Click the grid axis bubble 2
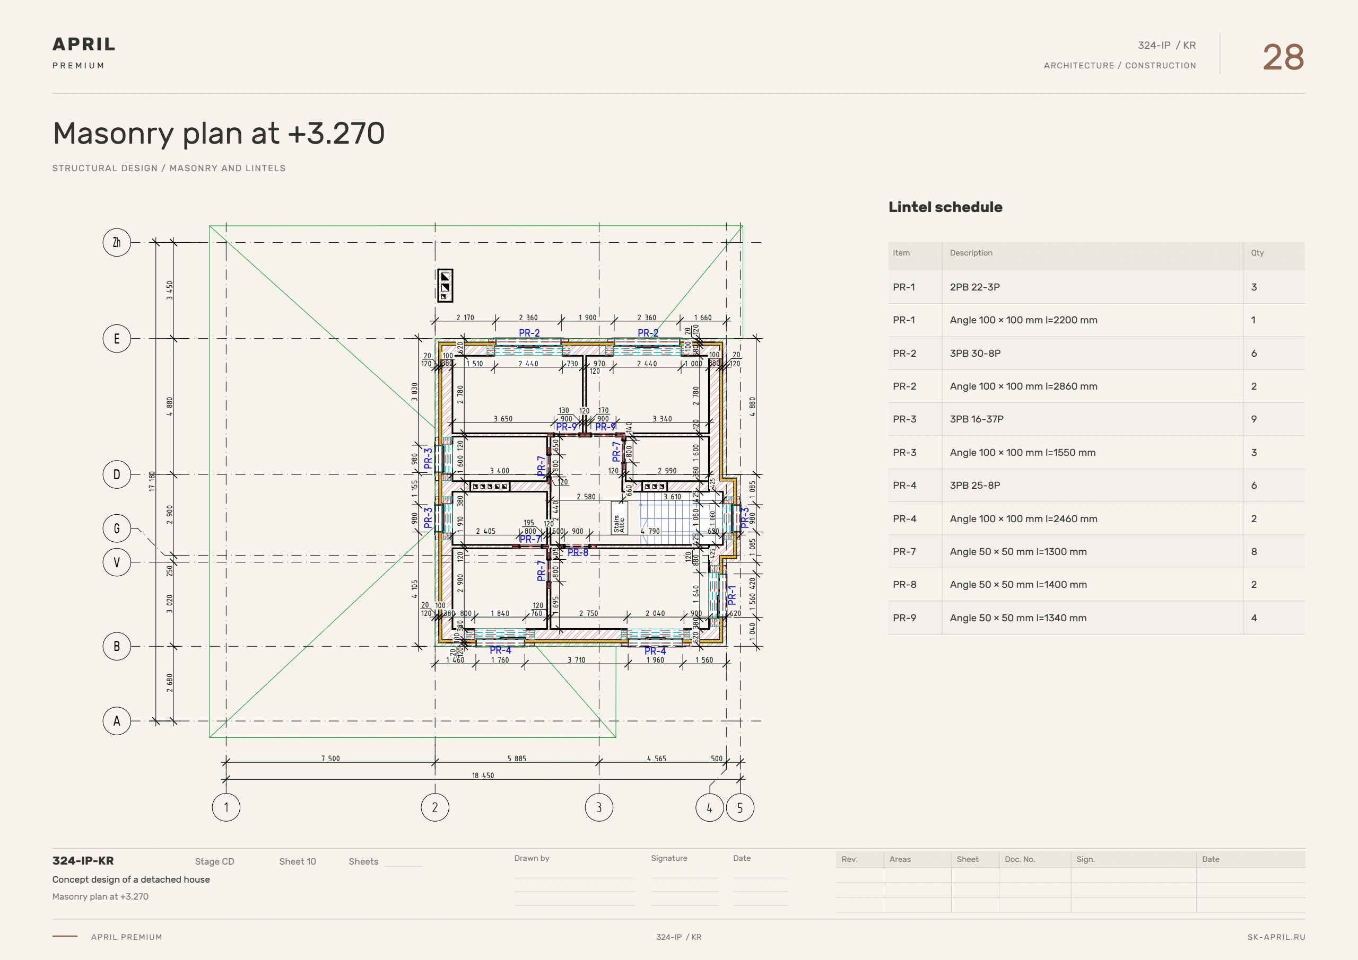Viewport: 1358px width, 960px height. (x=435, y=807)
